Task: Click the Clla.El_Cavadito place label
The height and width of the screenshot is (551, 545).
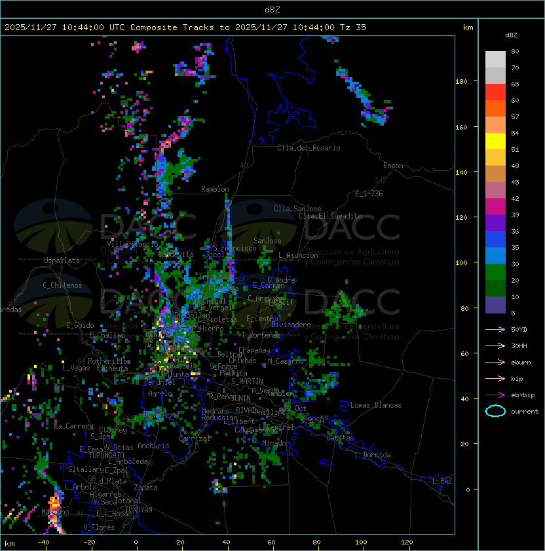Action: point(330,216)
